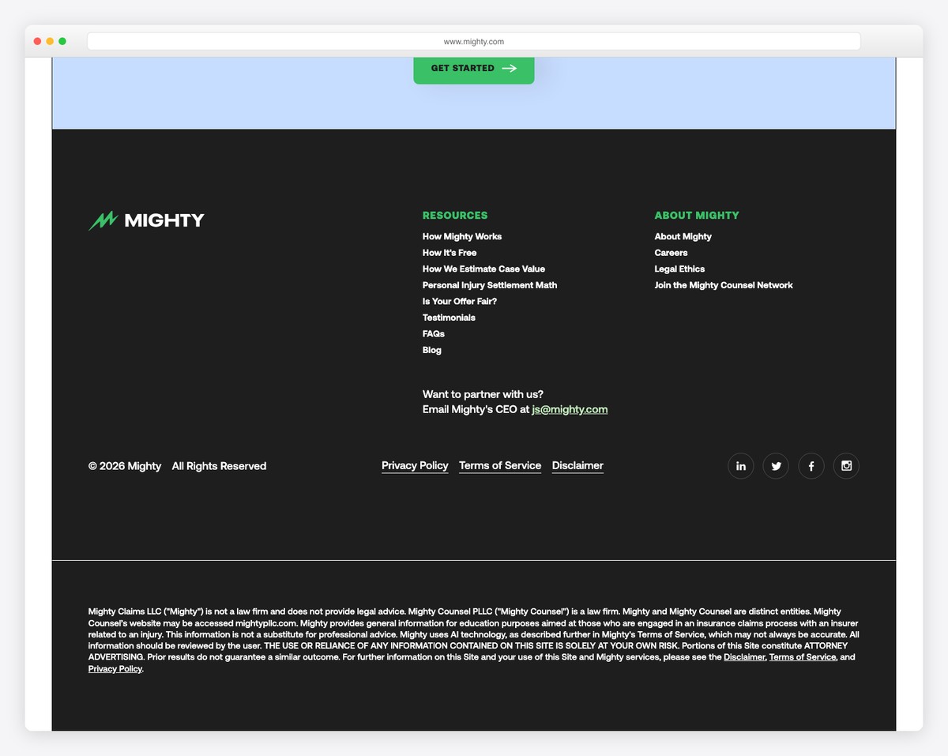Read the How It's Free page
The height and width of the screenshot is (756, 948).
[x=449, y=252]
